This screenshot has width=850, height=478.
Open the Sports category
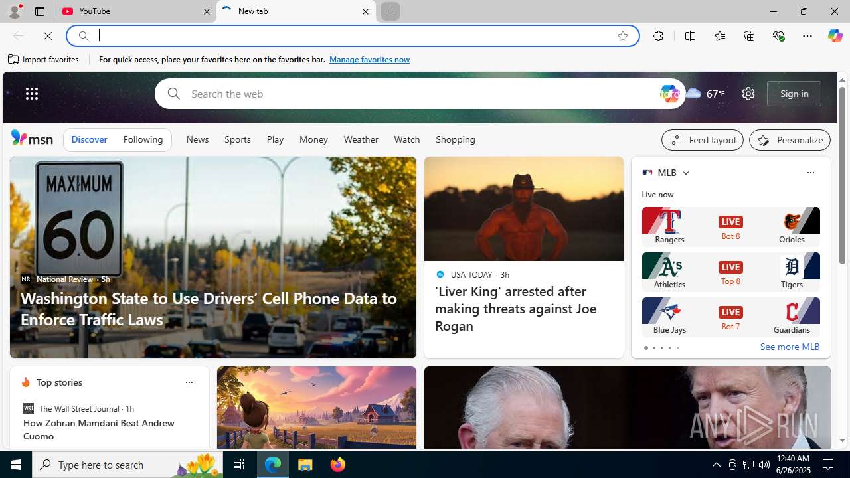pyautogui.click(x=237, y=139)
